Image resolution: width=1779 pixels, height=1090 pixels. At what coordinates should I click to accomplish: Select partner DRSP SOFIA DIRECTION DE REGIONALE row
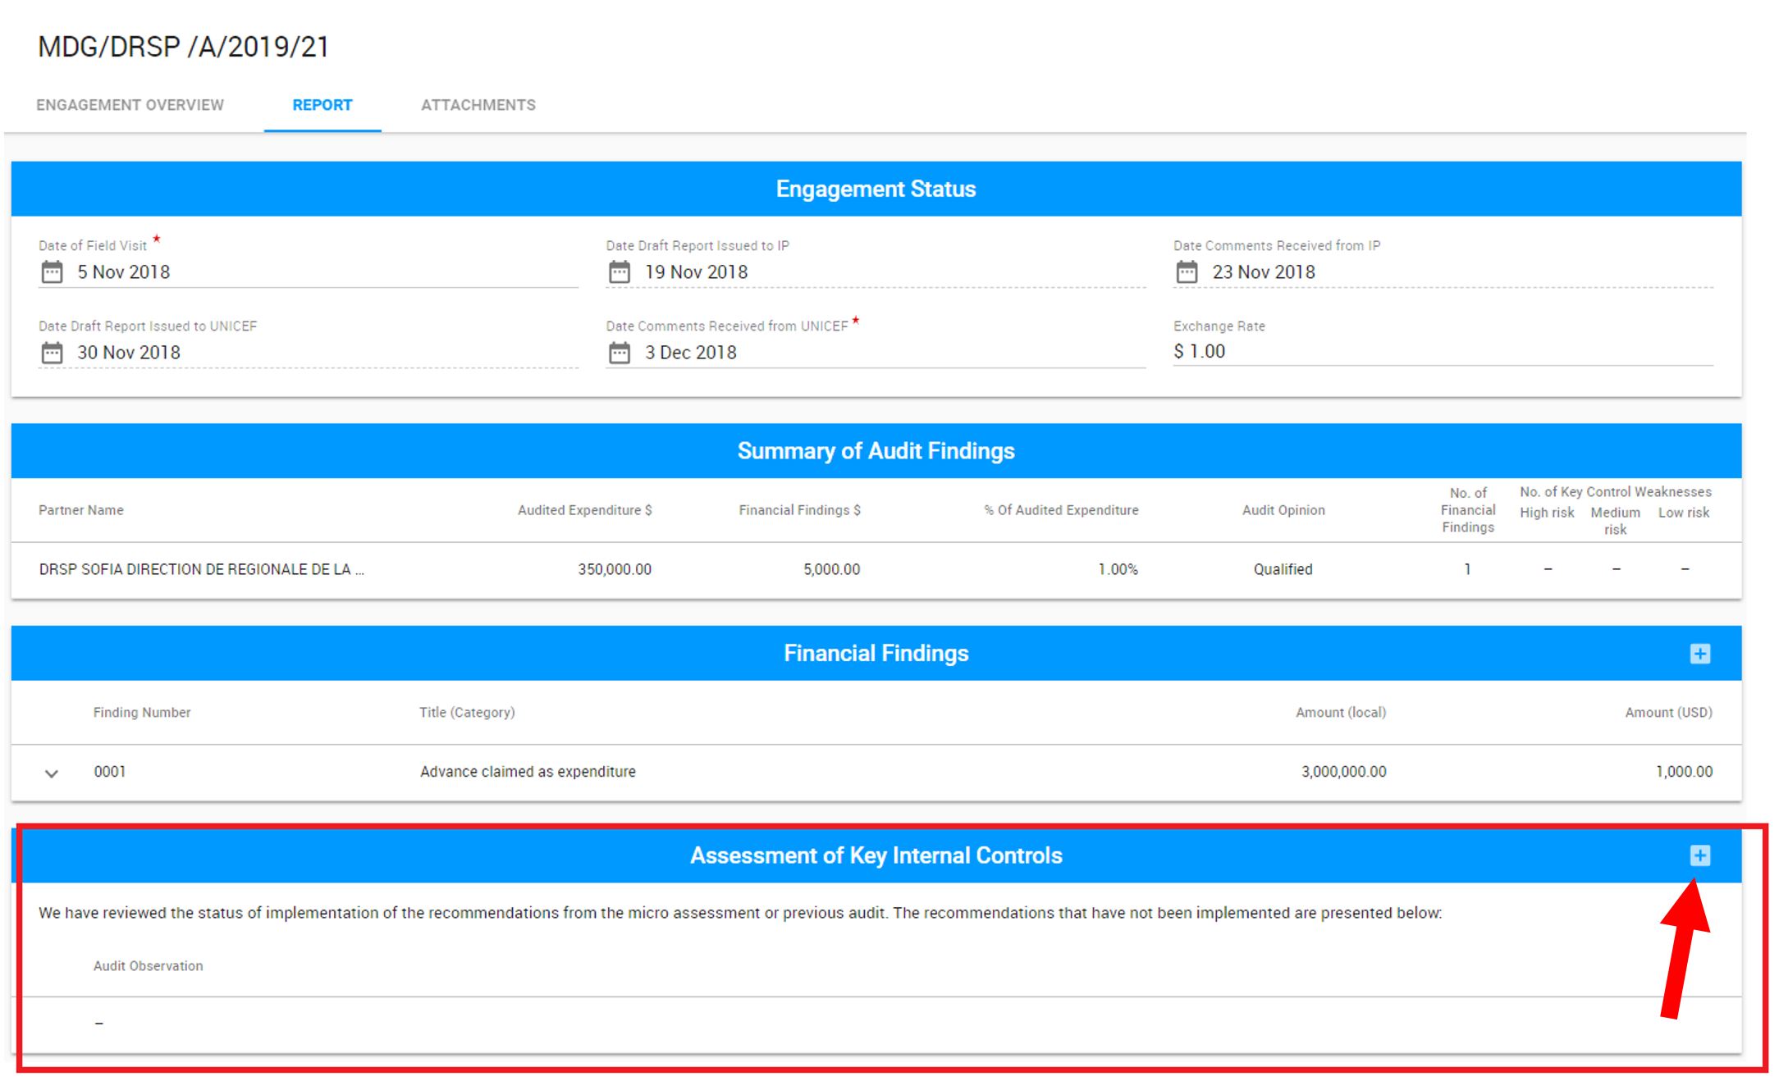click(876, 570)
